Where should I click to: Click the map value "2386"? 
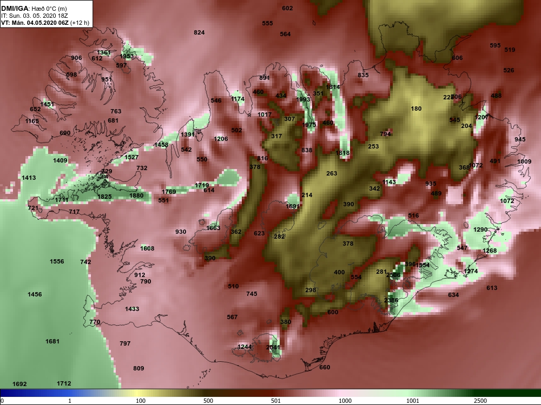391,300
